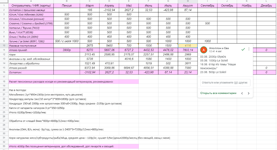Click the orange avatar of Аполлон и Ева

204,50
